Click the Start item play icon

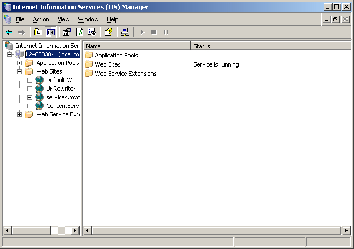pyautogui.click(x=142, y=32)
